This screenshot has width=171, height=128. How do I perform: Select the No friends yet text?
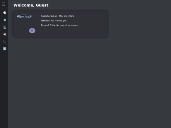point(59,21)
